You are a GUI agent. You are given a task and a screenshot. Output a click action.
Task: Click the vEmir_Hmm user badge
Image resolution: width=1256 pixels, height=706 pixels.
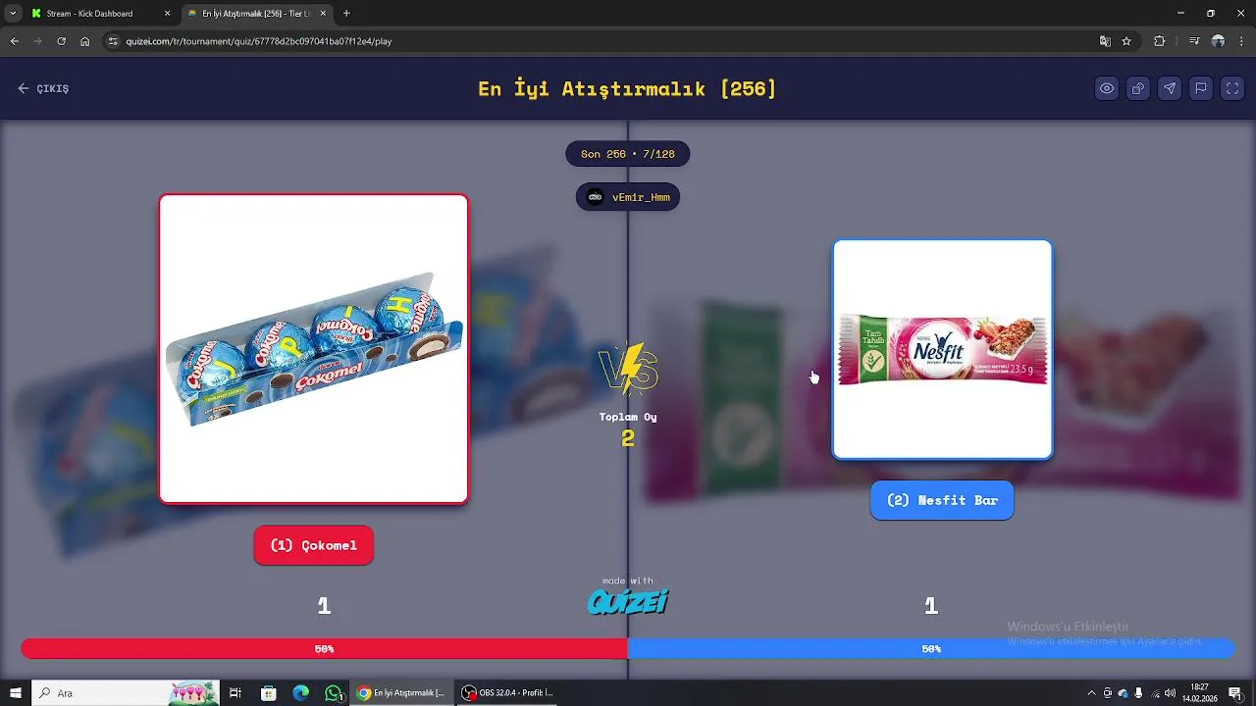628,197
